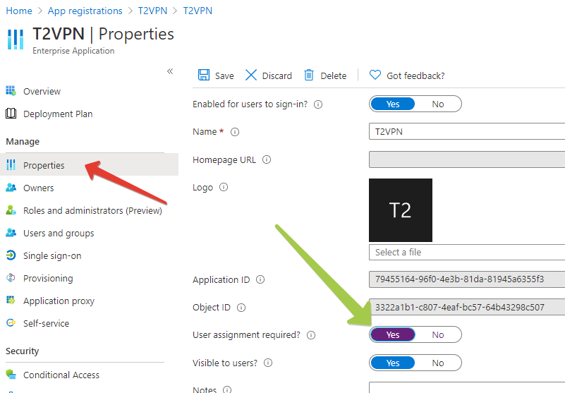Click the Select a file input
The width and height of the screenshot is (565, 393).
click(x=466, y=253)
